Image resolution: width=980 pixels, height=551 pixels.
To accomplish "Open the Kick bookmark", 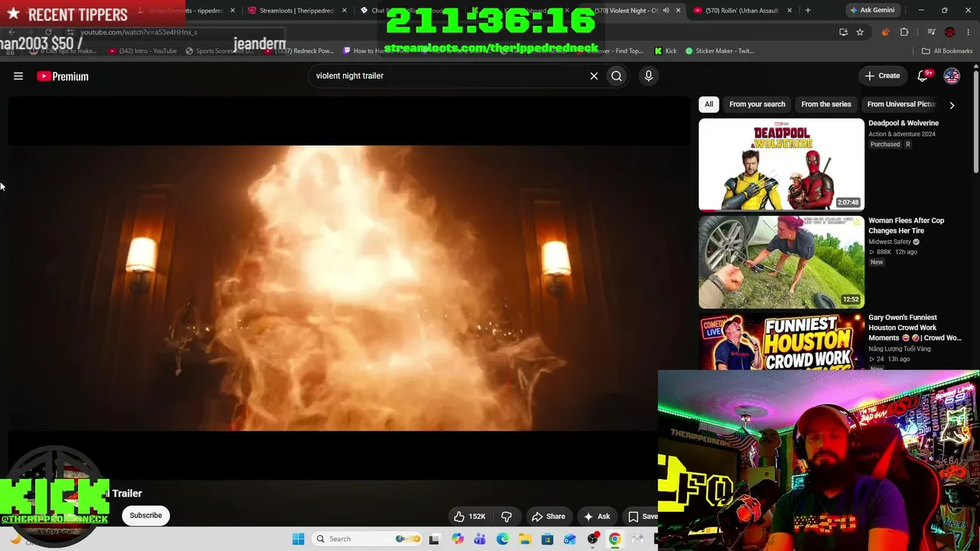I will pos(665,51).
